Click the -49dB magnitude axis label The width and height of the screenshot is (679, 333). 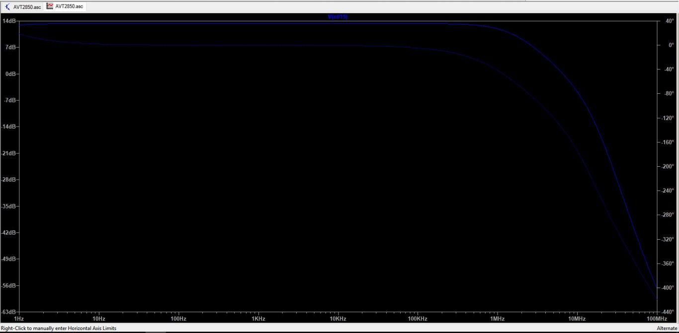tap(8, 259)
